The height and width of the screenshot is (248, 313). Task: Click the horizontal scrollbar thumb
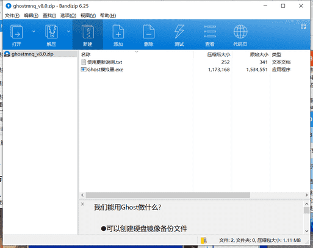168,195
